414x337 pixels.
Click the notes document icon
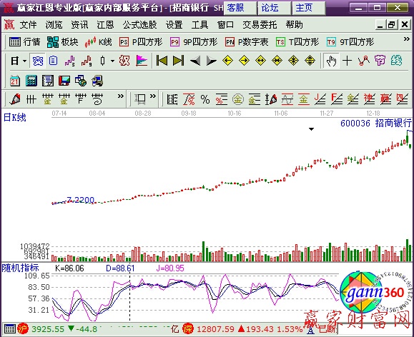click(47, 81)
